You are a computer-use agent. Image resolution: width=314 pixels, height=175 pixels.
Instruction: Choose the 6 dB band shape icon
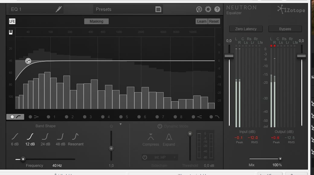[15, 137]
